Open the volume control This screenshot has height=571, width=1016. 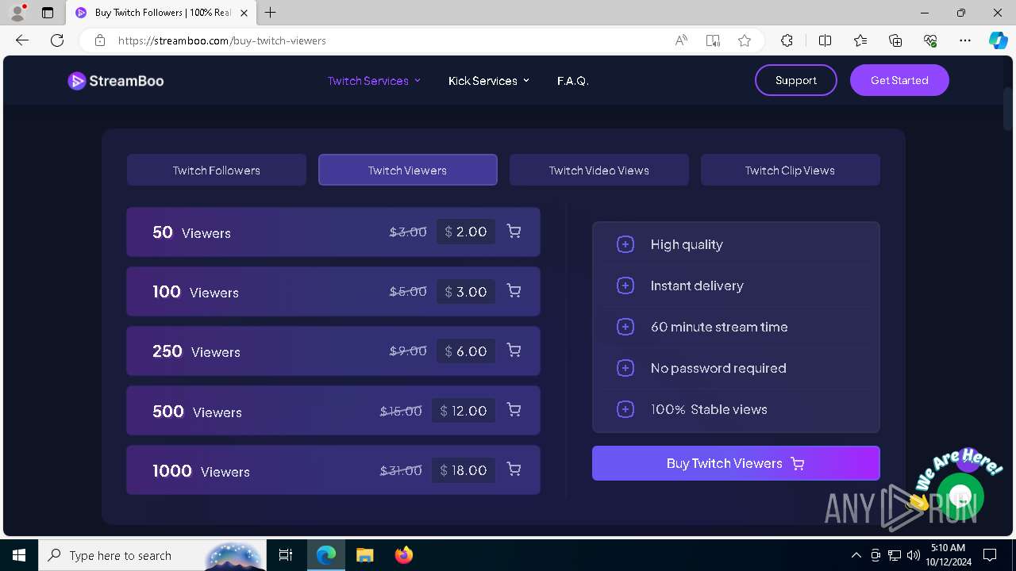(x=913, y=555)
